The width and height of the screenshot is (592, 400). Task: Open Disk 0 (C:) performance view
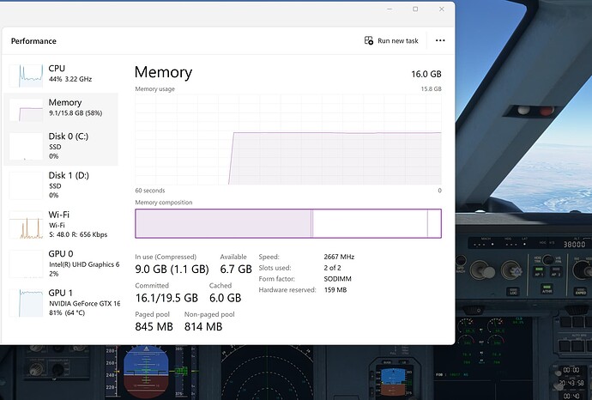click(x=61, y=146)
